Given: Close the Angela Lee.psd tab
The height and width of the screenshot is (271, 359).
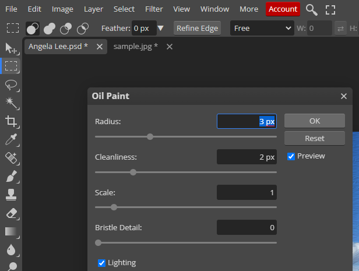Looking at the screenshot, I should pyautogui.click(x=100, y=47).
